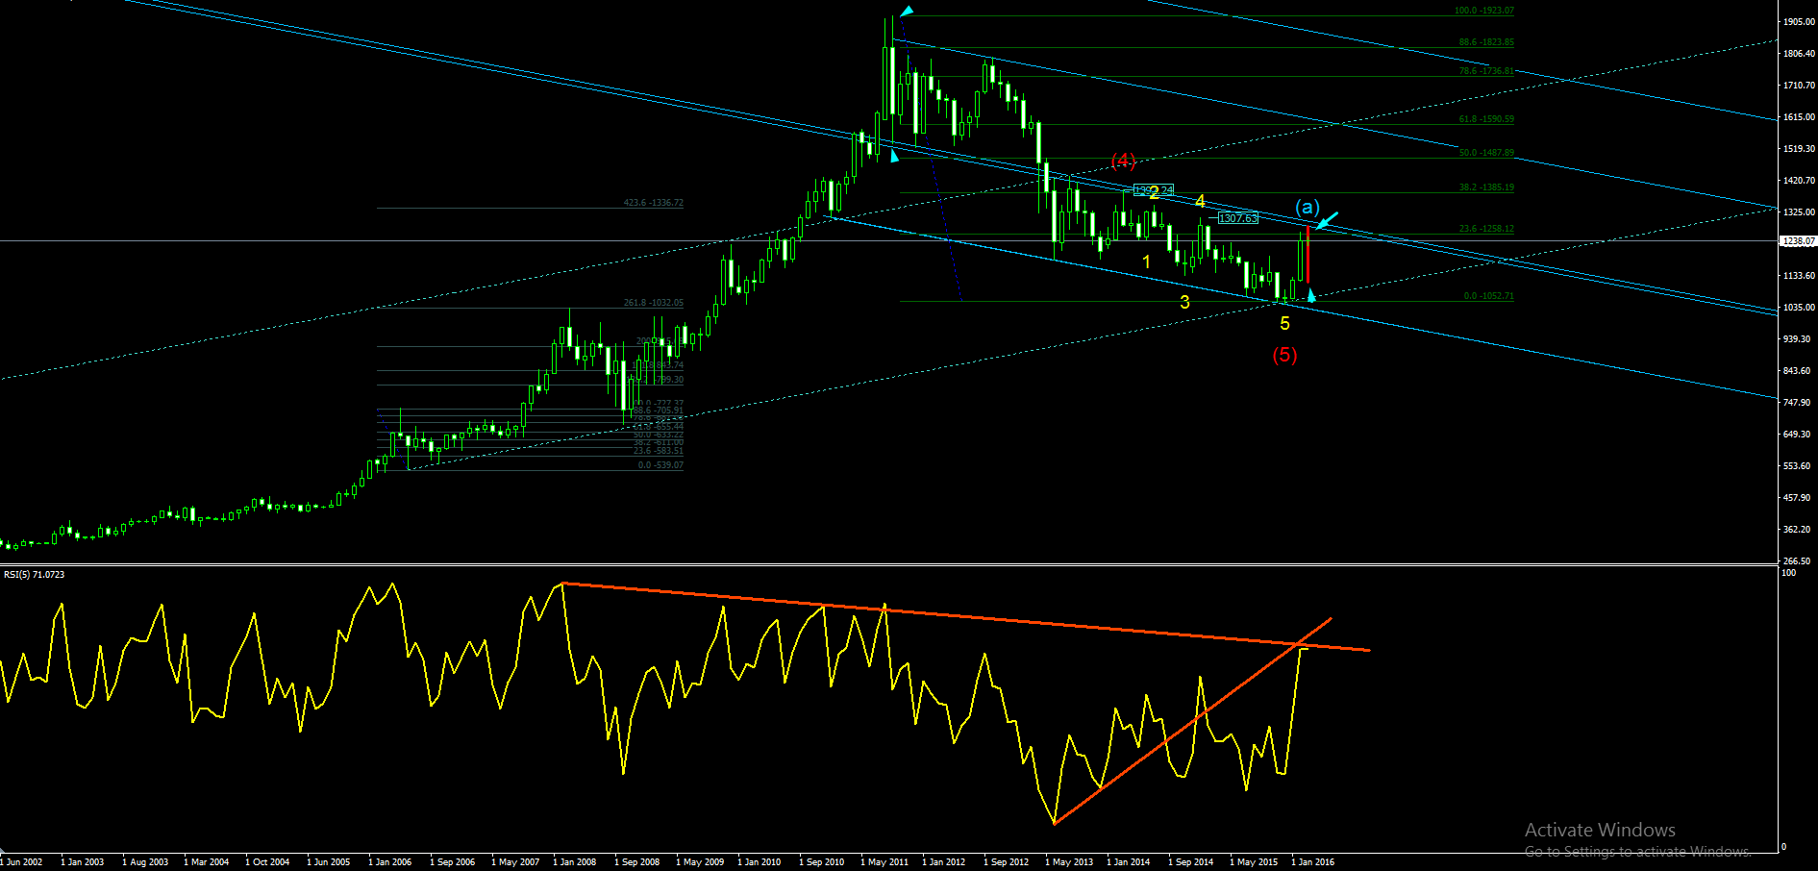Select the 1 May 2011 date label

coord(884,862)
